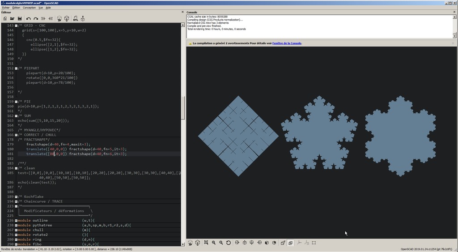Image resolution: width=458 pixels, height=252 pixels.
Task: Undo the last edit
Action: 28,19
